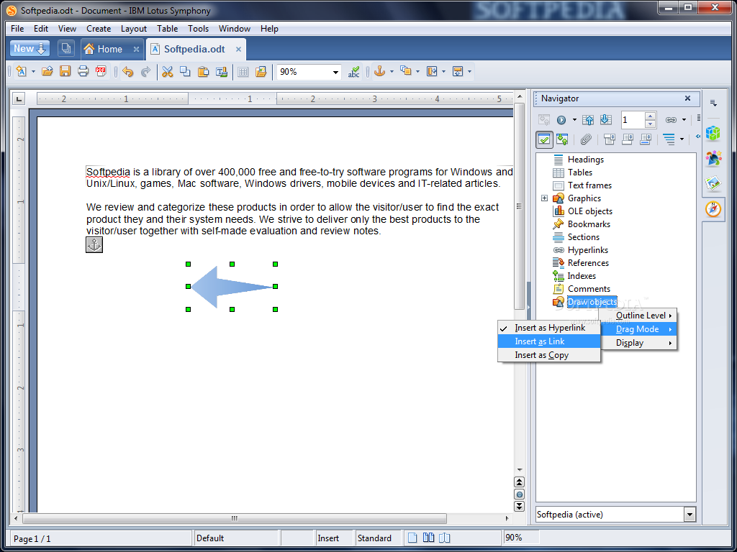Open the Display submenu
Viewport: 737px width, 552px height.
(x=638, y=343)
